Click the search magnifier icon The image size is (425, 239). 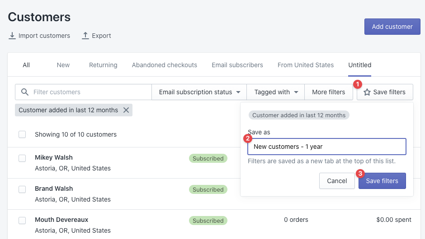pyautogui.click(x=24, y=92)
